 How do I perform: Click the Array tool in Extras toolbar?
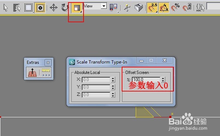[46, 72]
